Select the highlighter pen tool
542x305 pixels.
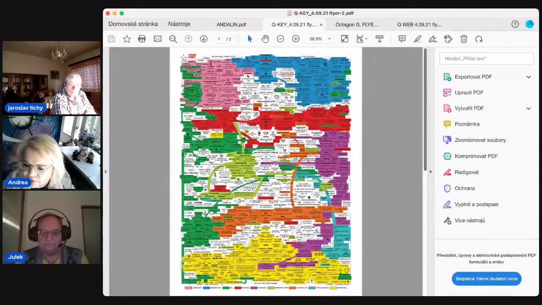(418, 39)
